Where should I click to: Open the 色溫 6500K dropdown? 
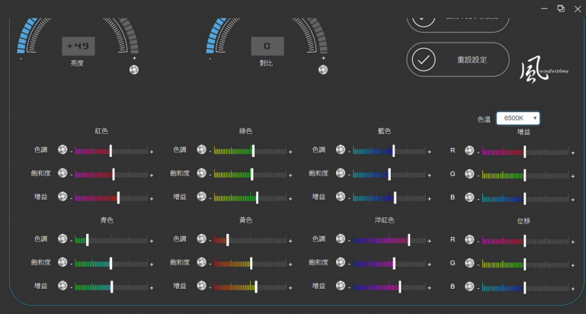coord(518,118)
